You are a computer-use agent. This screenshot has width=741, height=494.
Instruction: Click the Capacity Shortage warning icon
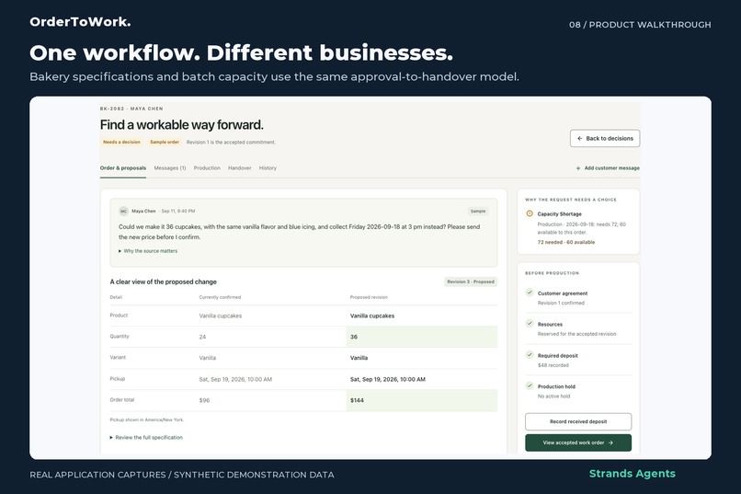tap(530, 213)
